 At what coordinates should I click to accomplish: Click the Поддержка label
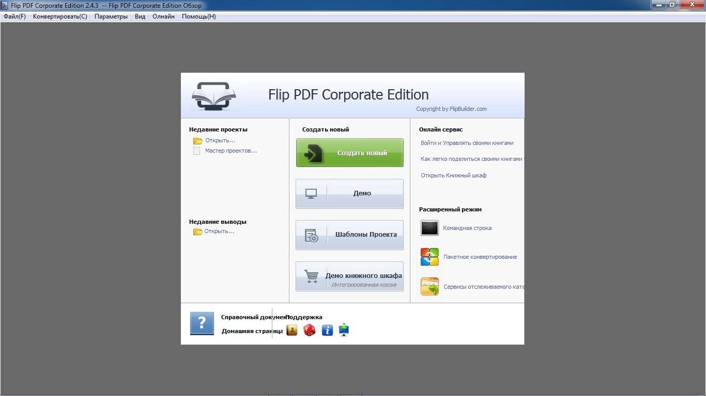point(304,317)
